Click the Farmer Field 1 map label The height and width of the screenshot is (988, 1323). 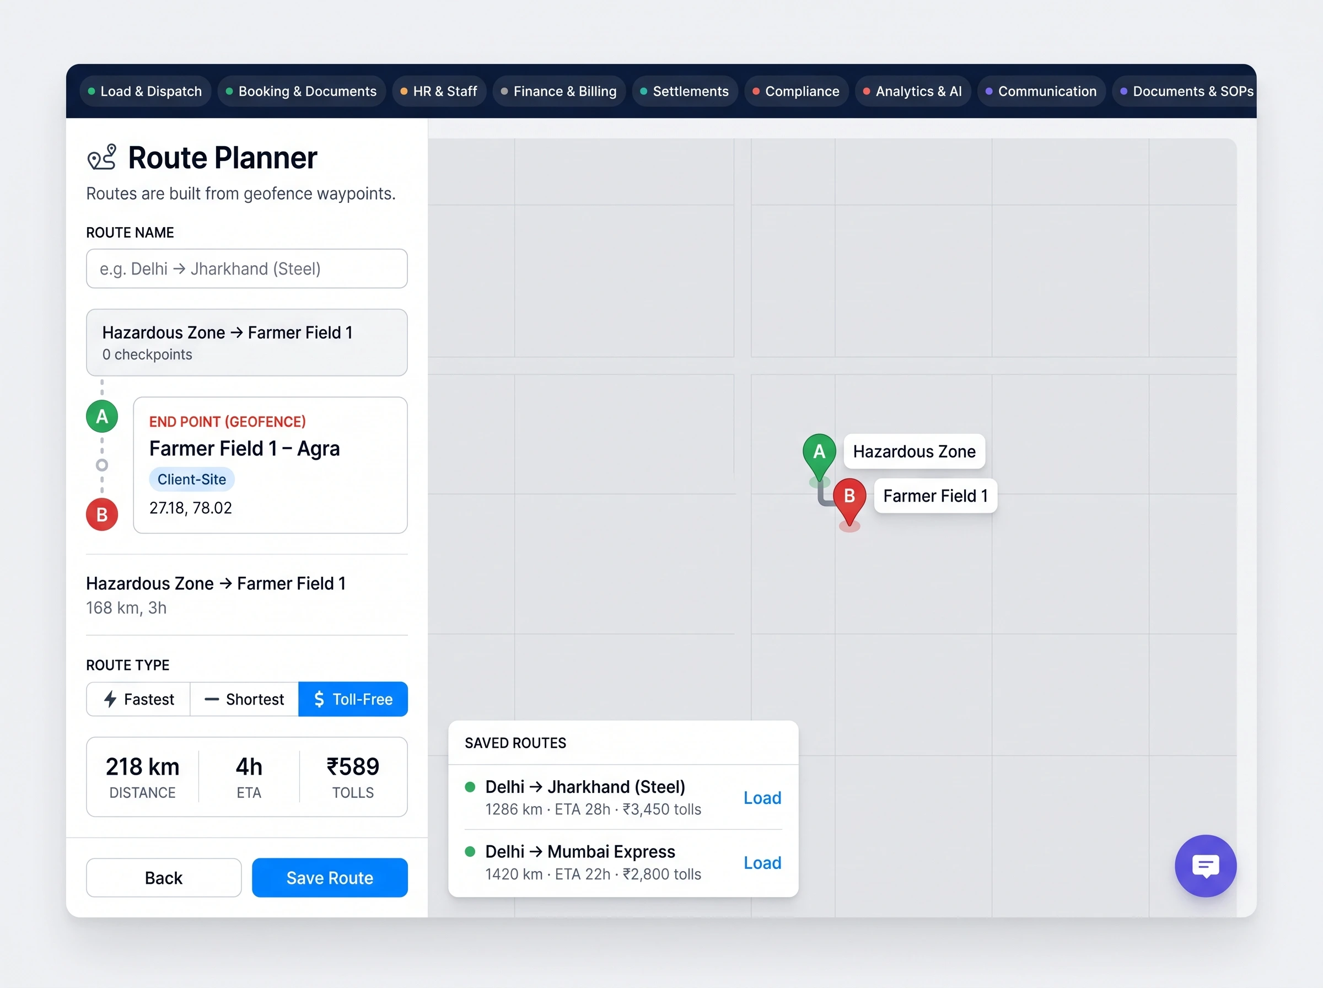point(935,495)
